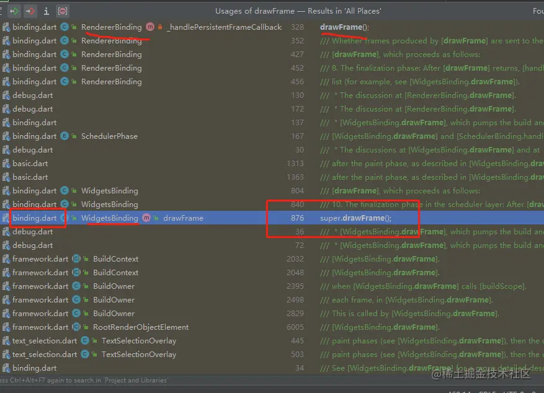Screen dimensions: 544x393
Task: Click the method icon before _handlePersistentFrameCallback
Action: coord(150,27)
